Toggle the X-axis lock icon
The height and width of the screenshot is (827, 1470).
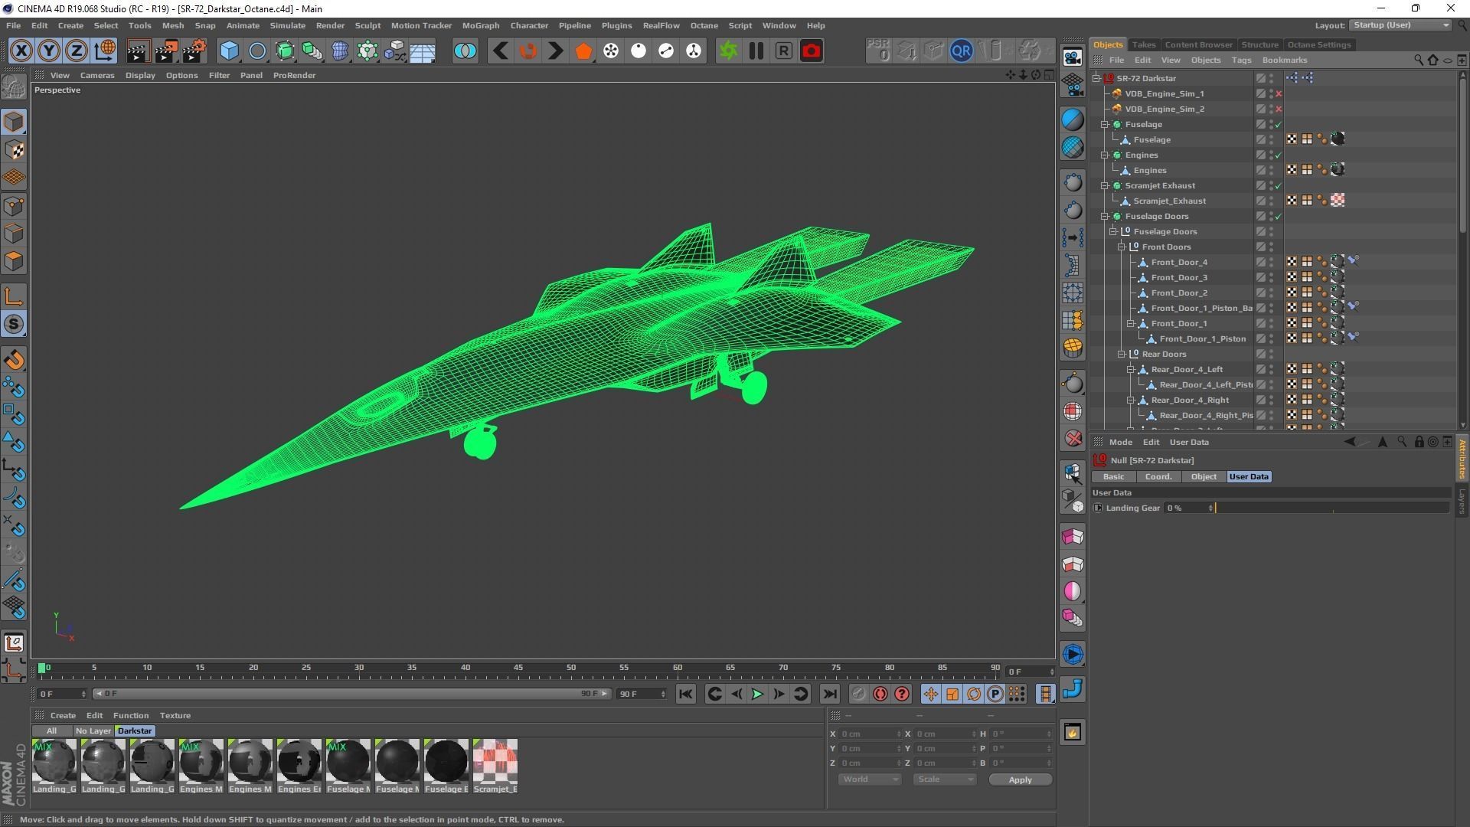pos(21,51)
